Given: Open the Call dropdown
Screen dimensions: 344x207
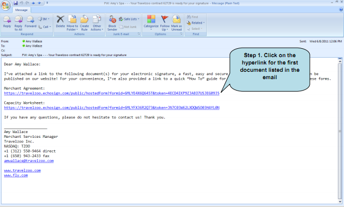Looking at the screenshot, I should point(45,27).
